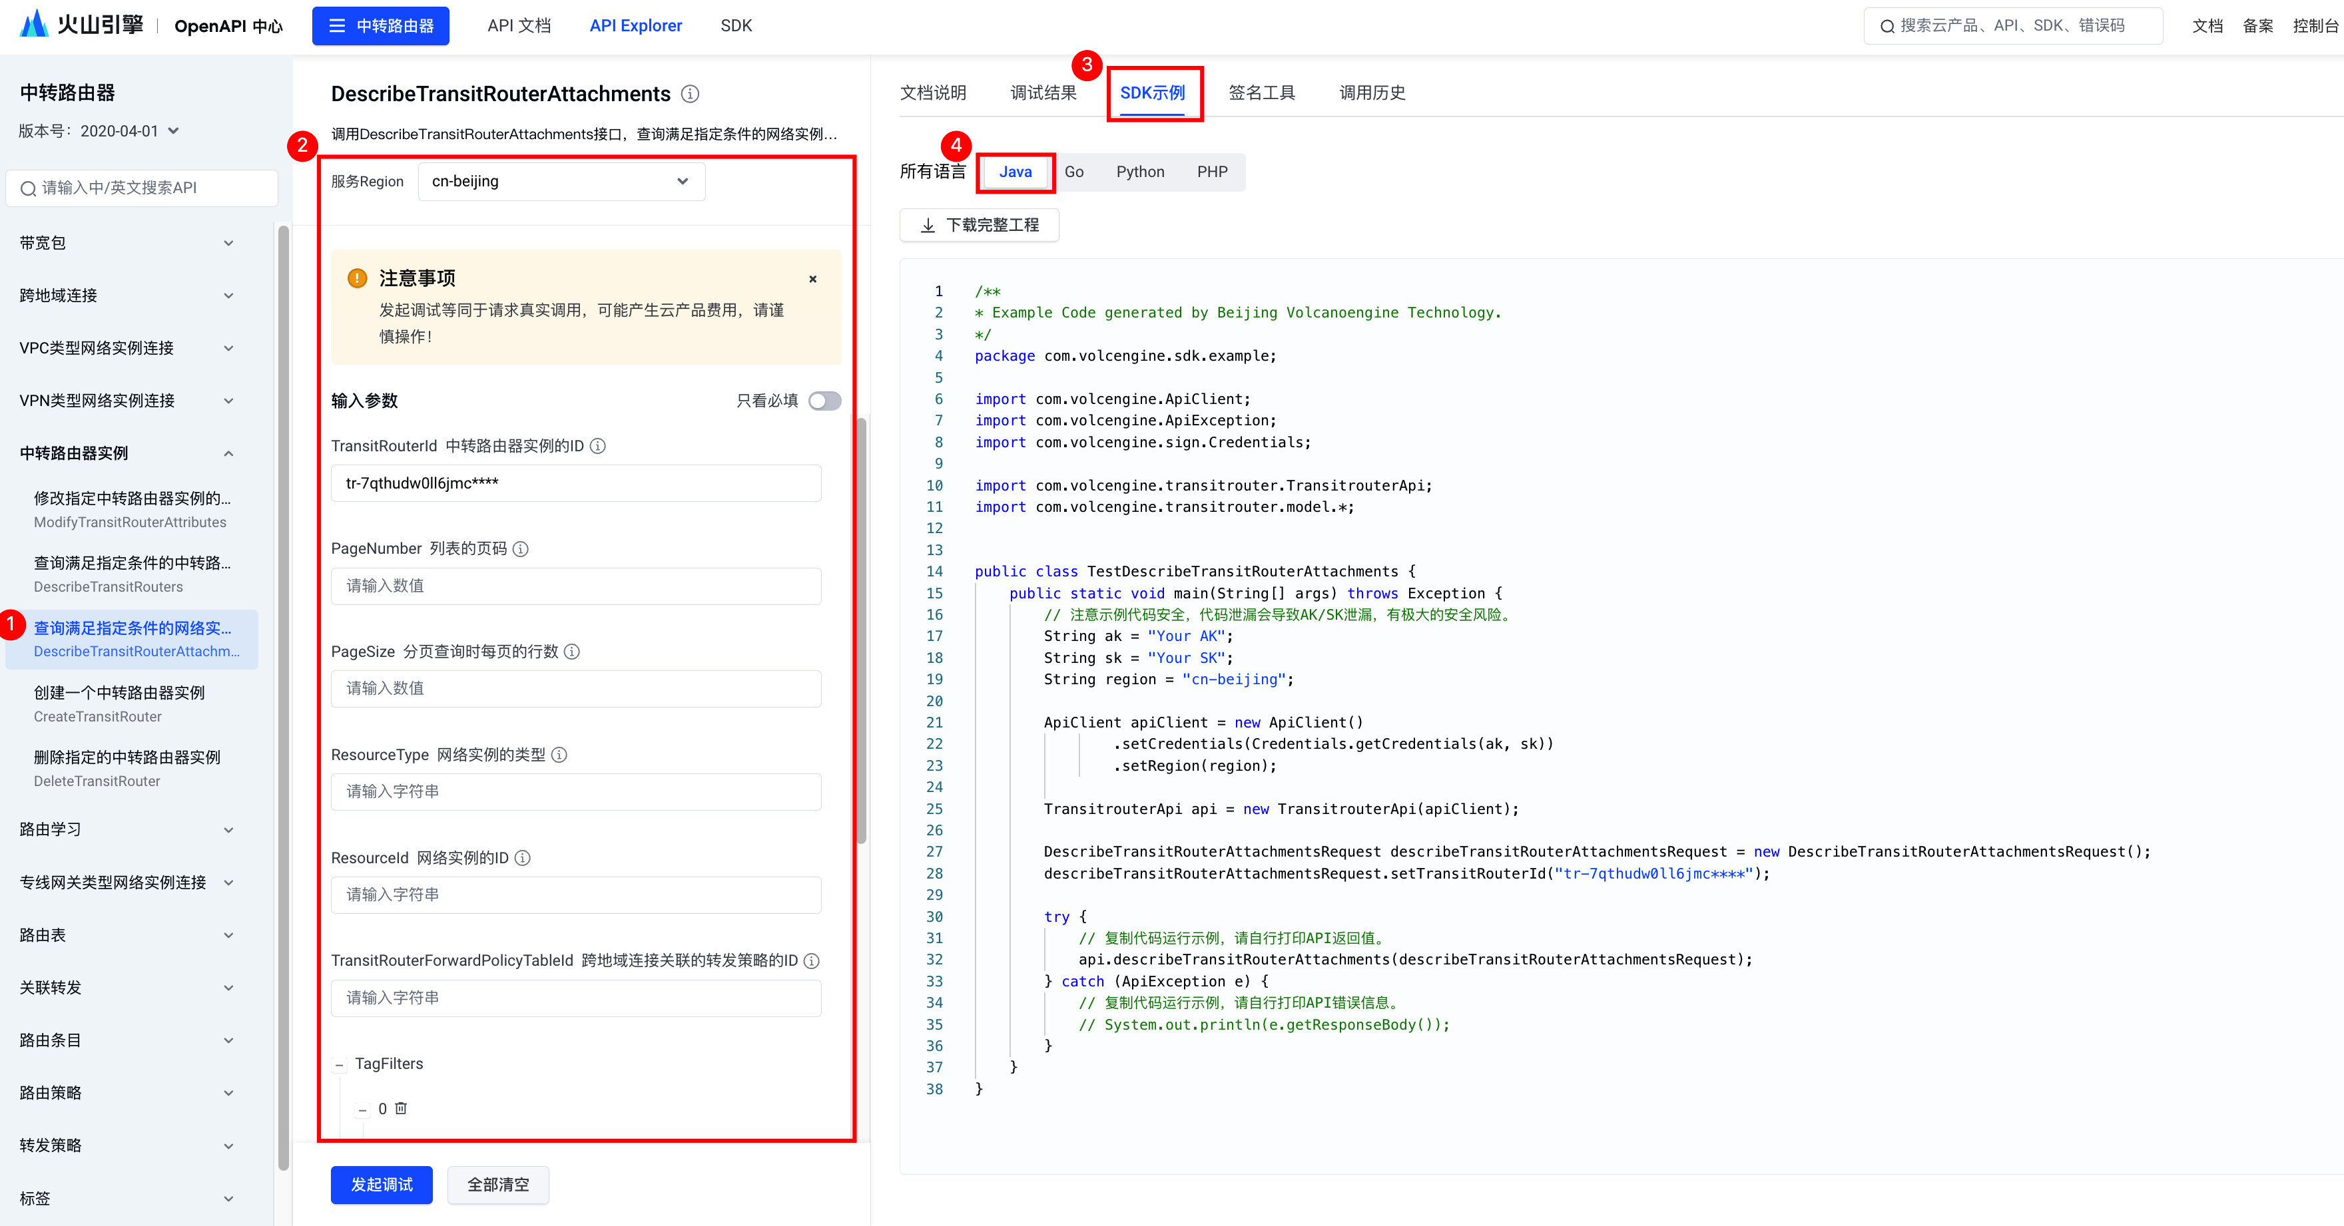Click the search icon in top search bar
2344x1226 pixels.
click(1887, 25)
